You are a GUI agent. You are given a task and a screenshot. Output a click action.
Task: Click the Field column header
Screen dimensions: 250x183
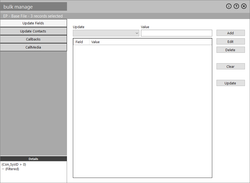pos(81,42)
